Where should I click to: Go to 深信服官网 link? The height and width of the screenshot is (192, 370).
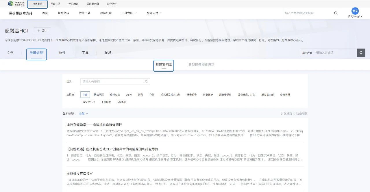tap(92, 4)
